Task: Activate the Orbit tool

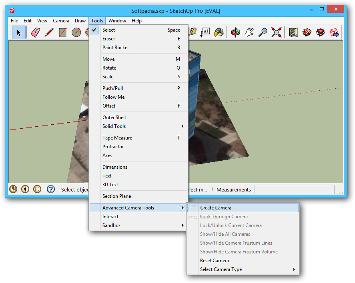Action: point(235,32)
